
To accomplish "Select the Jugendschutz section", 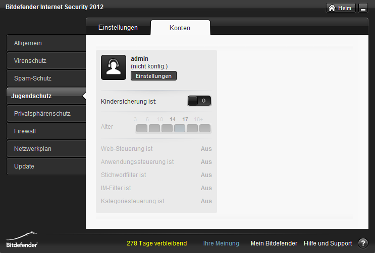I will point(46,96).
